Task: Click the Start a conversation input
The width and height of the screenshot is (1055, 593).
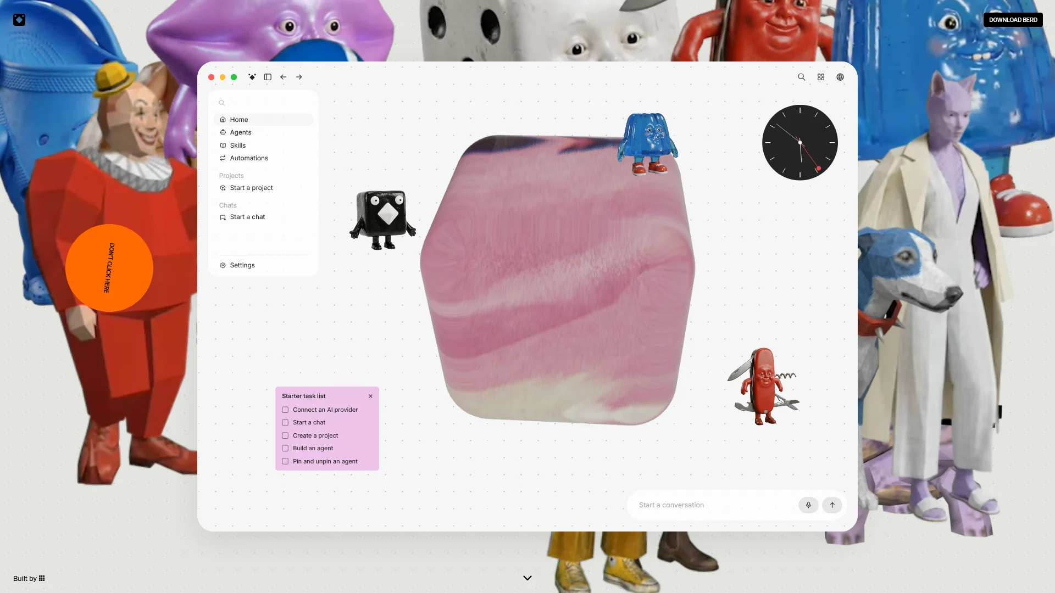Action: tap(714, 505)
